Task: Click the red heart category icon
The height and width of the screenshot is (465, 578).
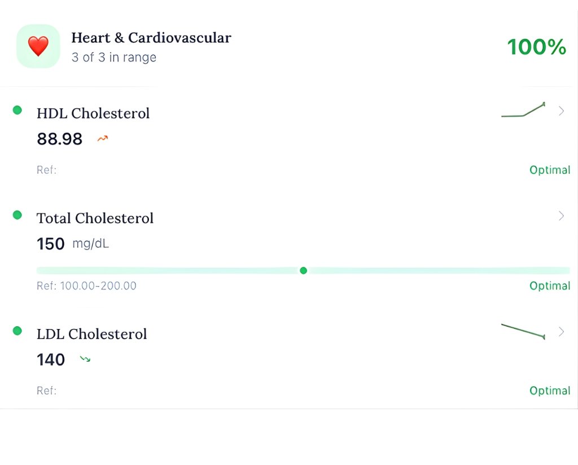Action: pos(38,46)
